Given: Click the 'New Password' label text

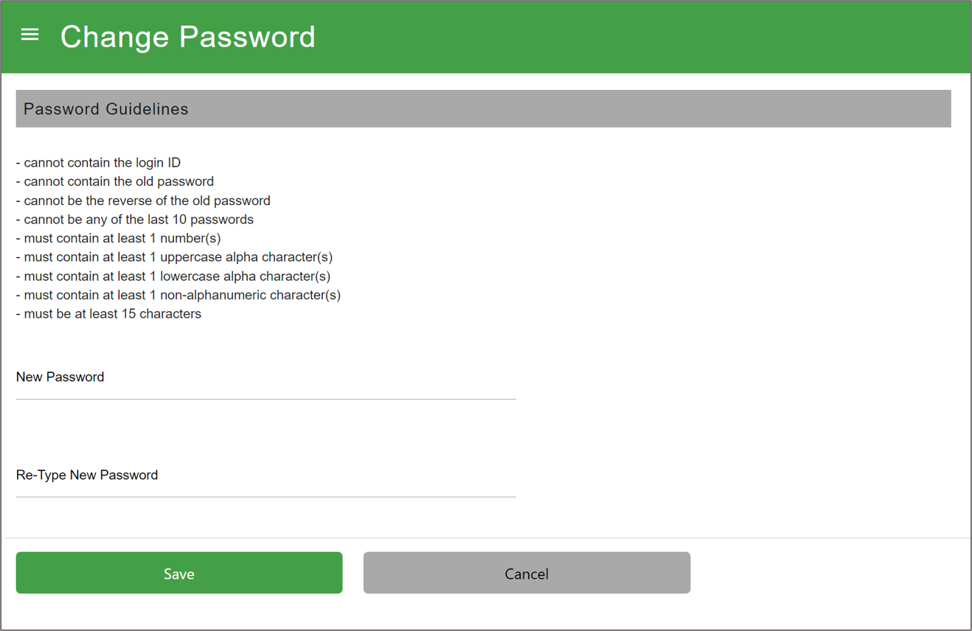Looking at the screenshot, I should pyautogui.click(x=60, y=377).
